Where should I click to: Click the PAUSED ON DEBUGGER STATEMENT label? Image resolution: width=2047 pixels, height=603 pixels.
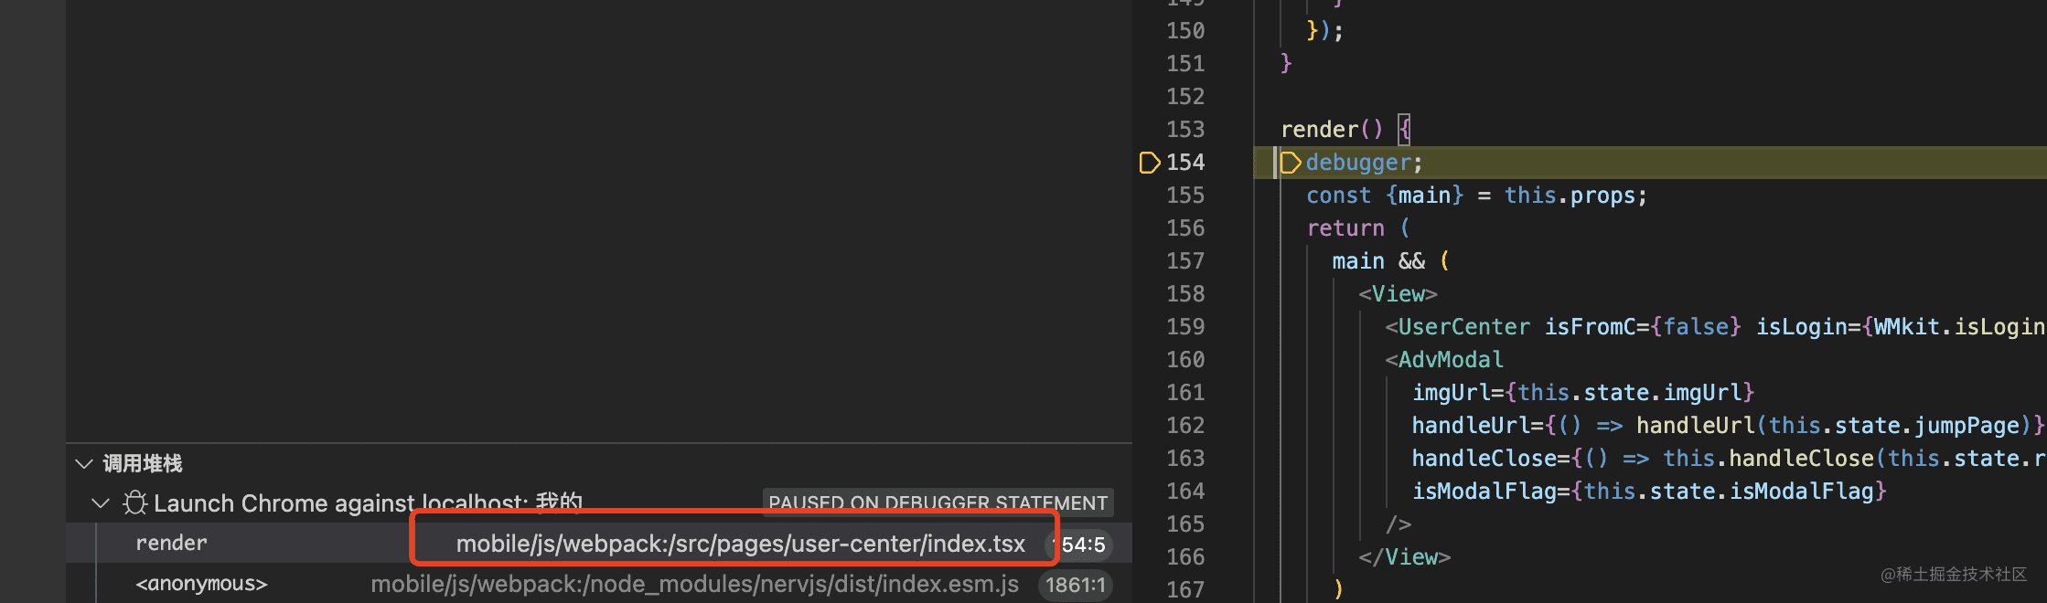[x=938, y=503]
